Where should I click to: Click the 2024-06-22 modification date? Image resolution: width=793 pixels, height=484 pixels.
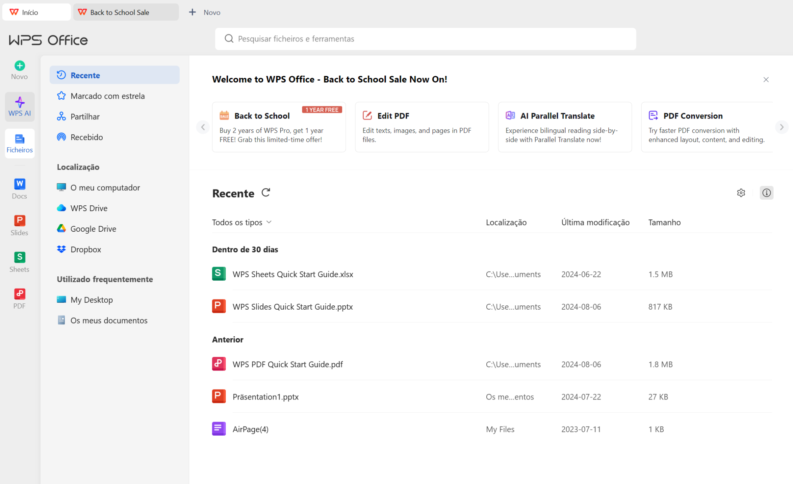click(581, 274)
